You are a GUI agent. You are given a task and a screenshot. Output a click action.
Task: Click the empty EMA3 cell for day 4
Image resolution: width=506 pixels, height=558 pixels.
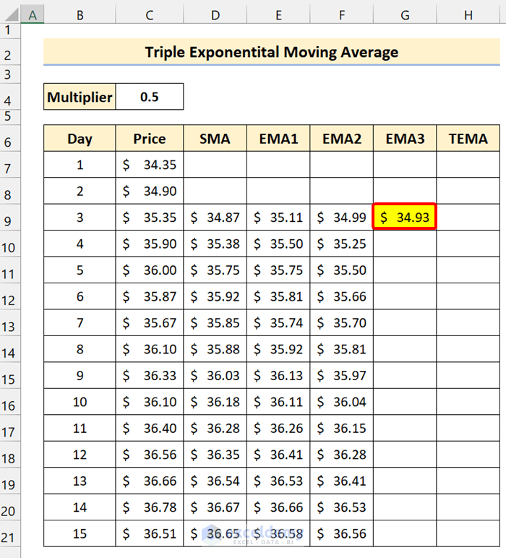click(405, 244)
